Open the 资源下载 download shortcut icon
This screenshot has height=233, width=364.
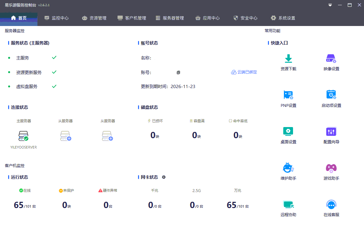288,58
